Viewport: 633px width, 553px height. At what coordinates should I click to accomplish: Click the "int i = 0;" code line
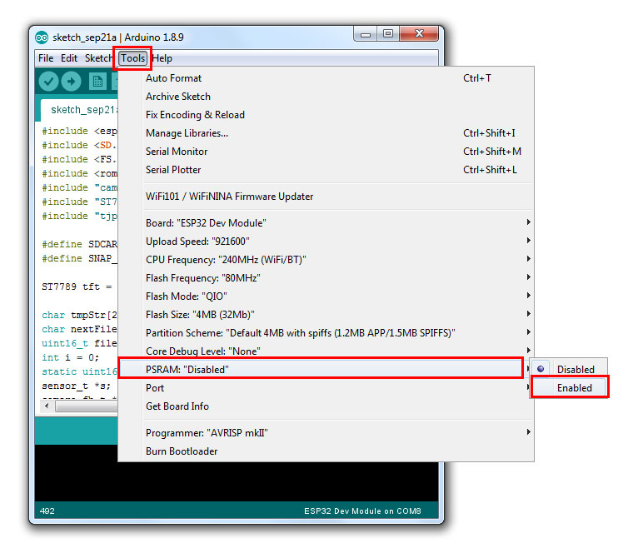pos(70,357)
